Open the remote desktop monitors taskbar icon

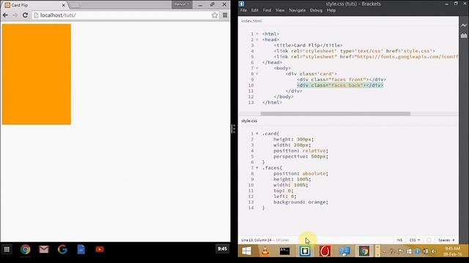point(344,251)
